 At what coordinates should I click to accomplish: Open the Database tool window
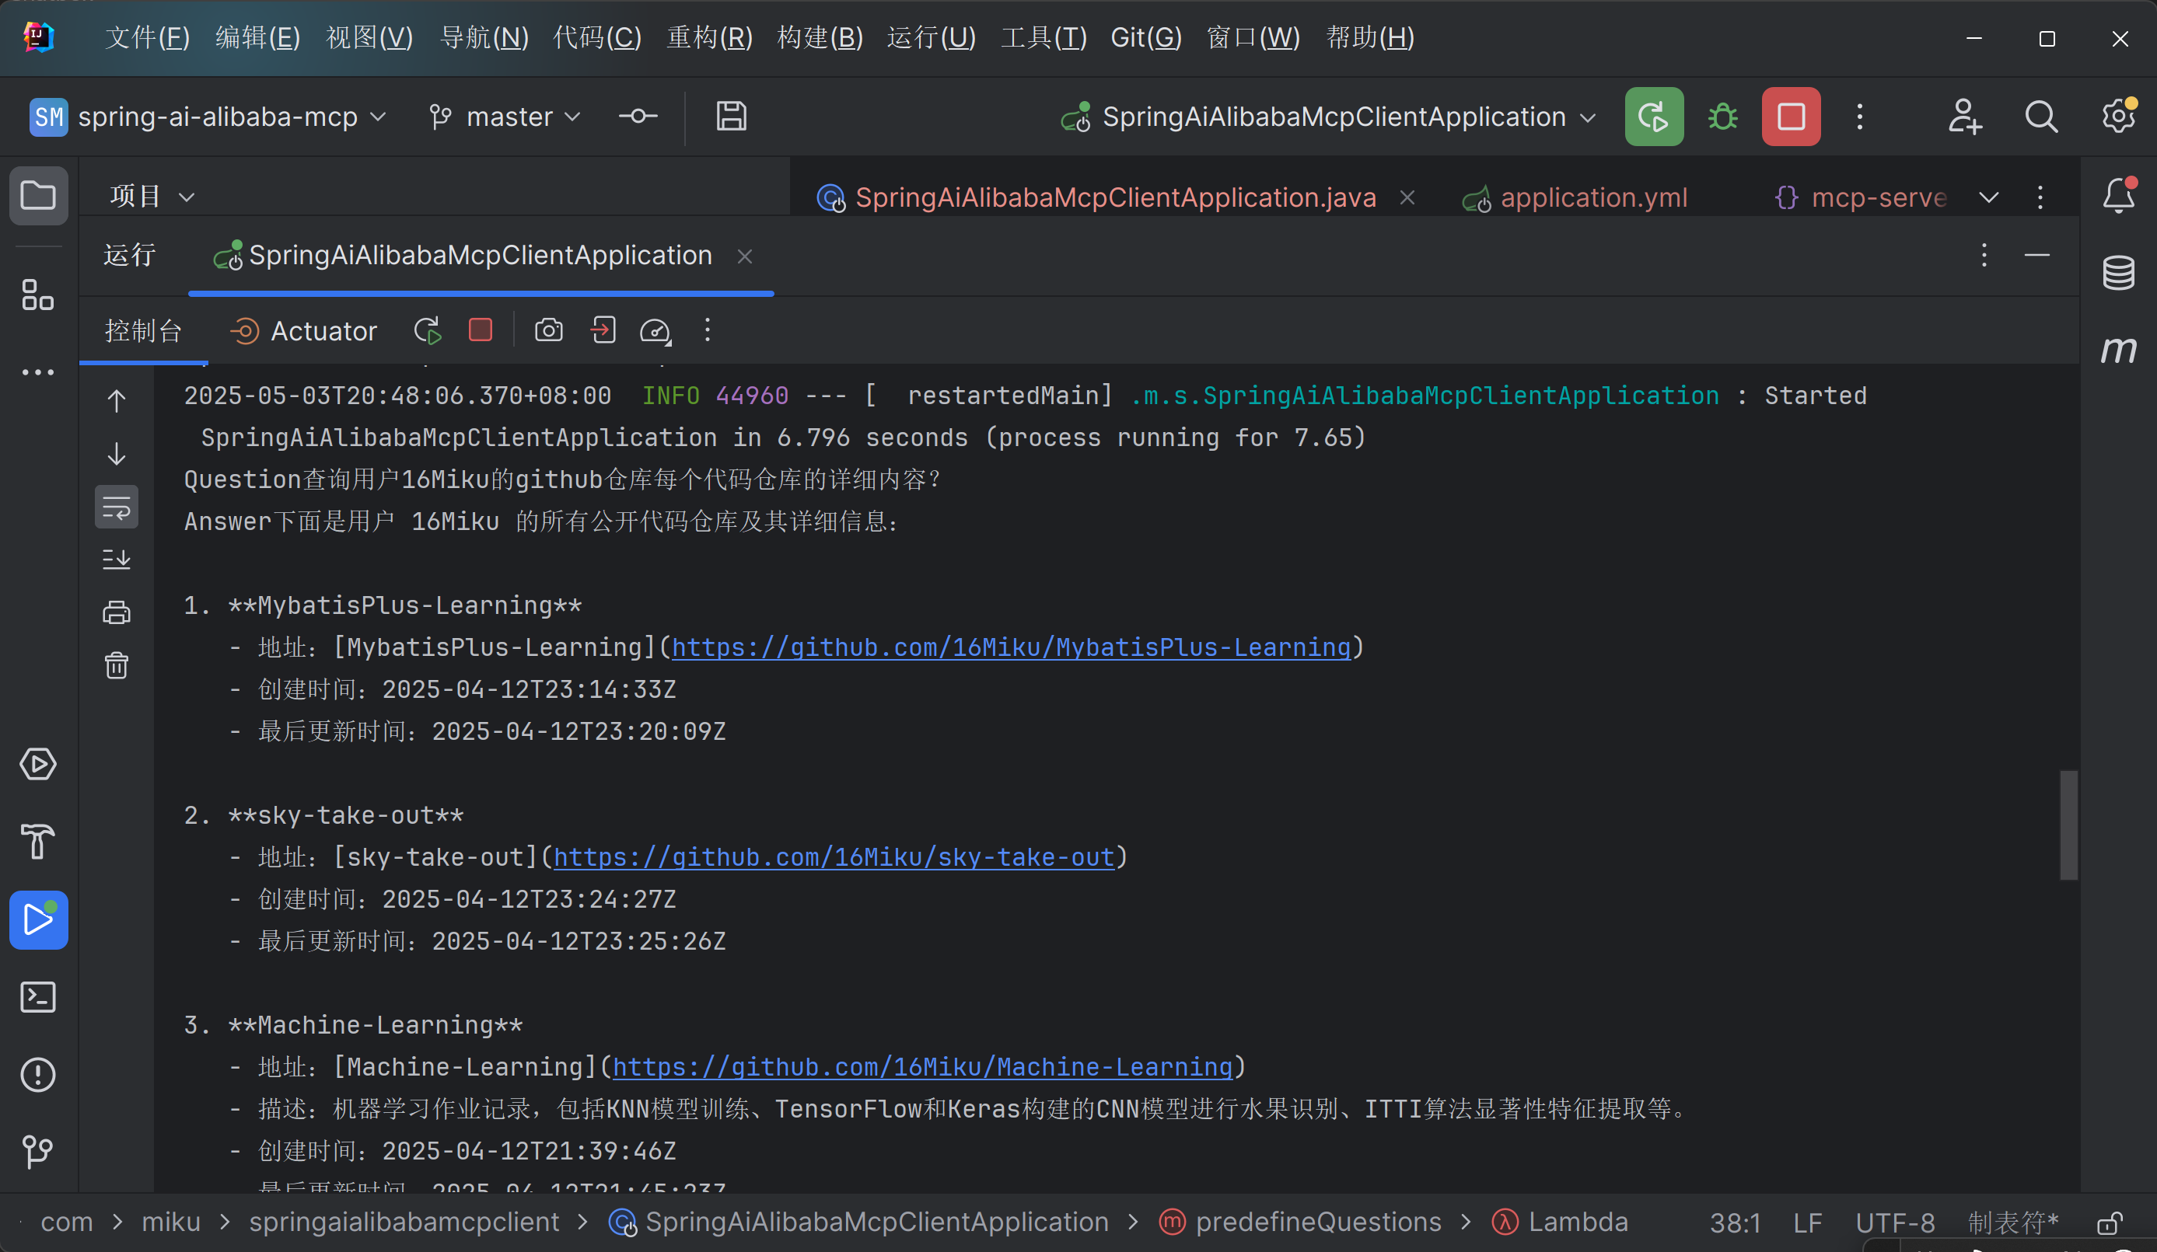click(x=2118, y=273)
